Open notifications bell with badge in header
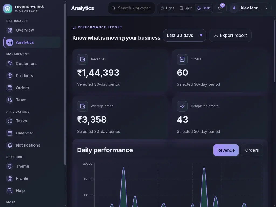 220,8
